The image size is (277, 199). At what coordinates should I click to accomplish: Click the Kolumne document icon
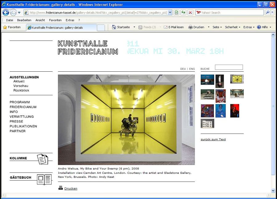tap(42, 159)
